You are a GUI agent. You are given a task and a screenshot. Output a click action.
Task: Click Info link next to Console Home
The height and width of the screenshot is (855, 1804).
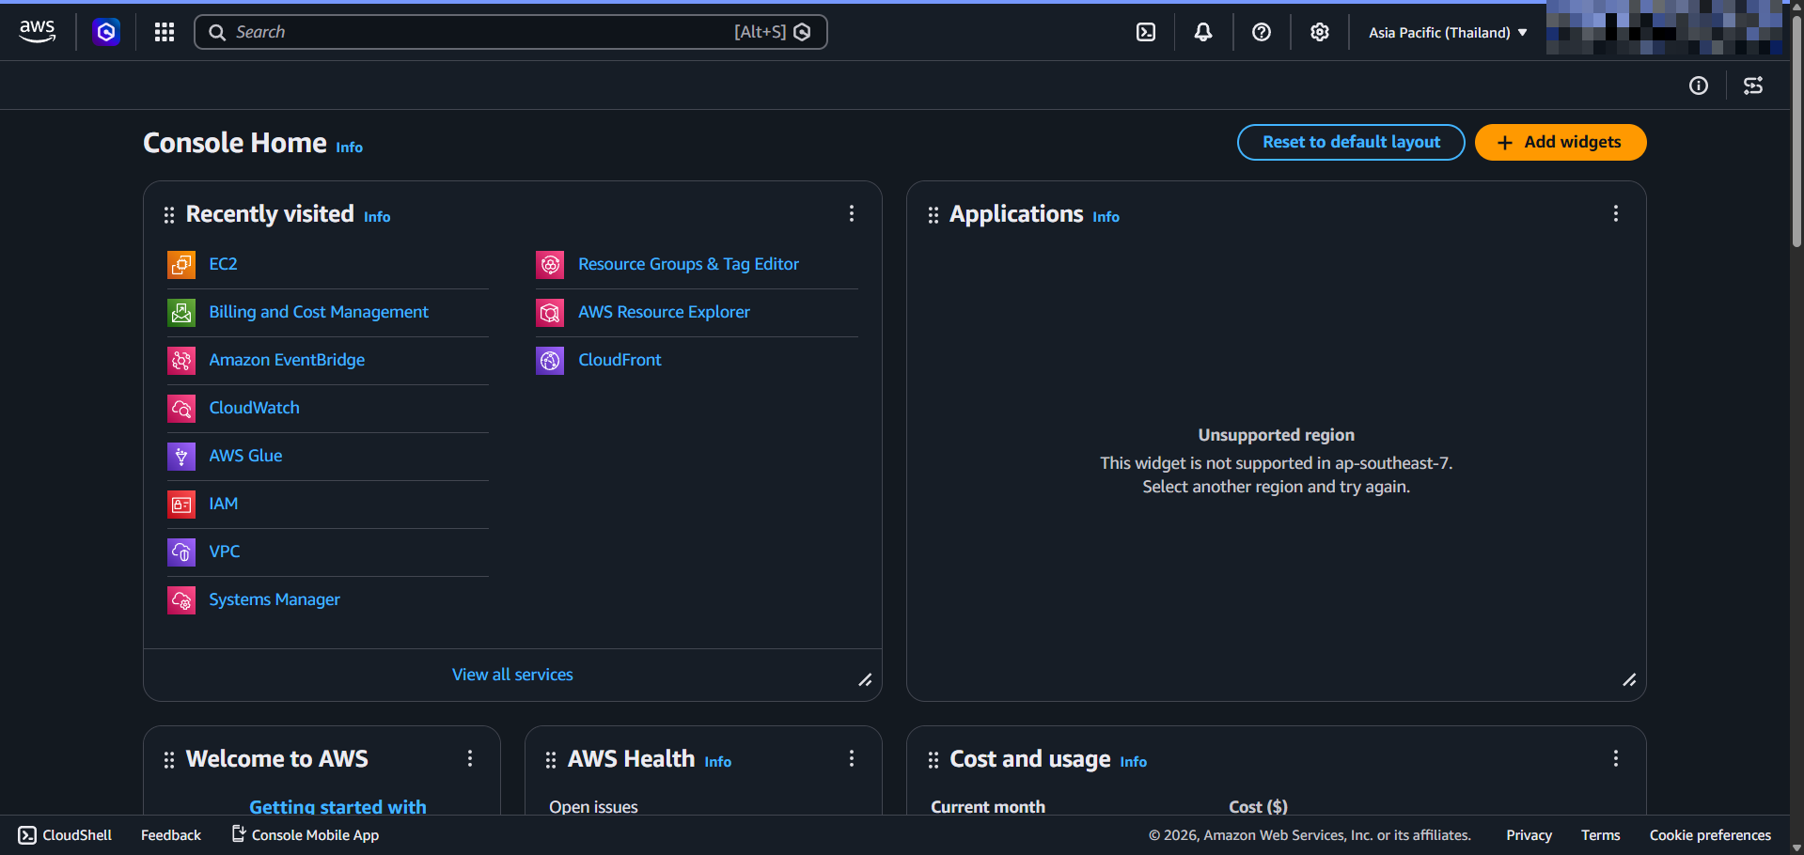coord(349,148)
